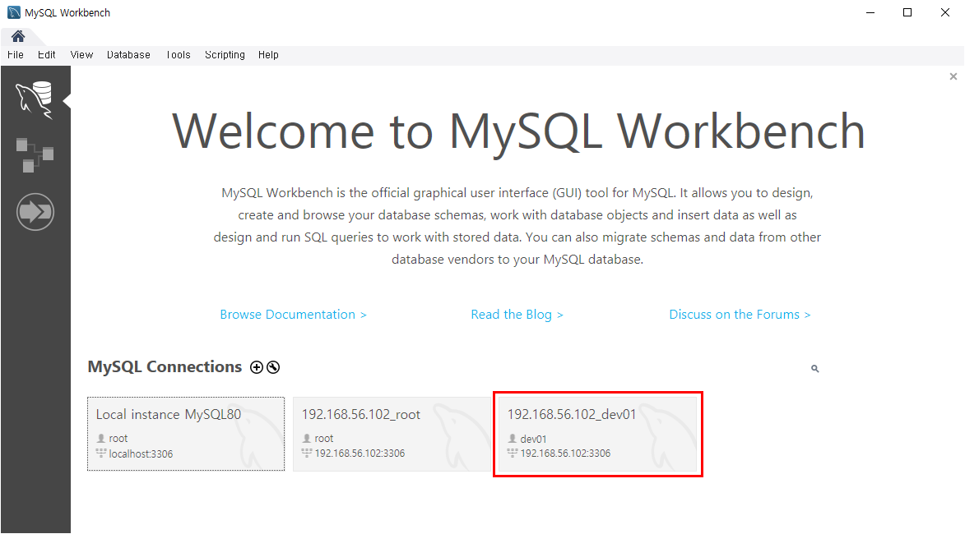Open the Database menu
965x534 pixels.
[128, 55]
